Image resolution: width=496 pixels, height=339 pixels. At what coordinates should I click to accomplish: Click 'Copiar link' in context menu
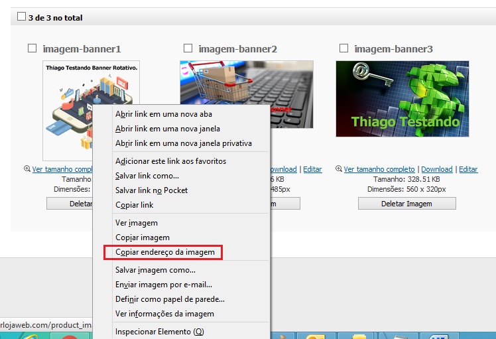(x=135, y=205)
